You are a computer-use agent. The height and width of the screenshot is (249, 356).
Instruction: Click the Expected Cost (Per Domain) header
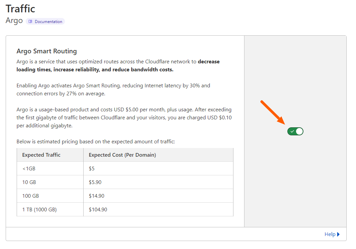coord(122,155)
